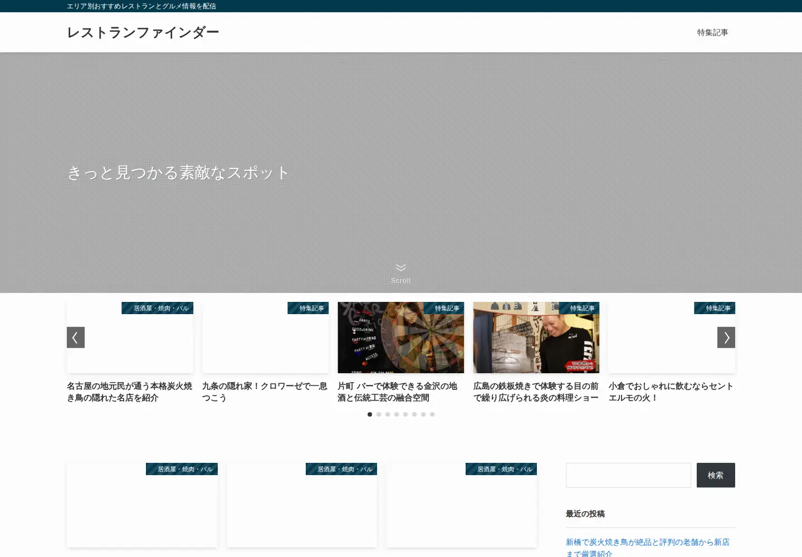Select the second carousel pagination dot
This screenshot has width=802, height=557.
point(379,414)
